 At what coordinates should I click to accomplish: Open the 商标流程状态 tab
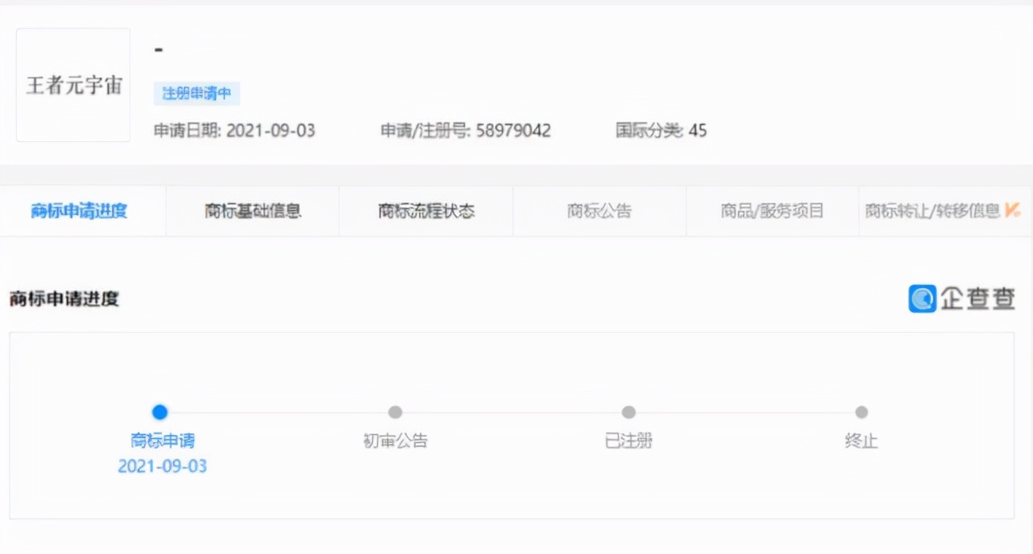(426, 211)
